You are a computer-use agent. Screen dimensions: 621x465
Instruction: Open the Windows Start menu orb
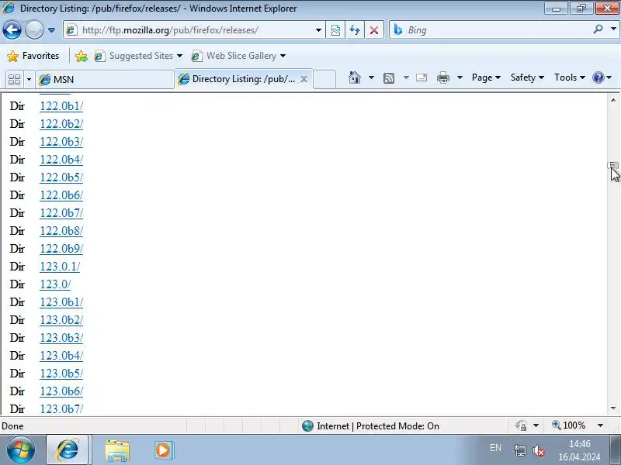pos(21,449)
